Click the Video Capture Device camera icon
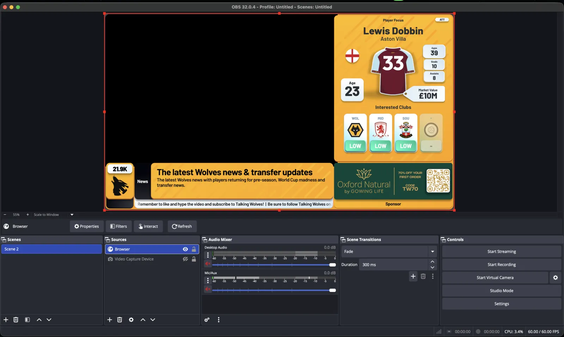The height and width of the screenshot is (337, 564). click(110, 259)
